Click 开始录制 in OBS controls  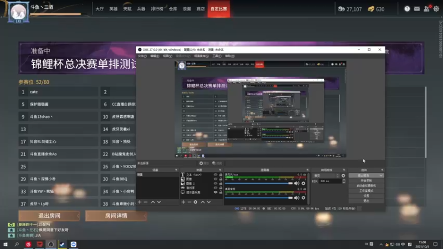coord(366,181)
